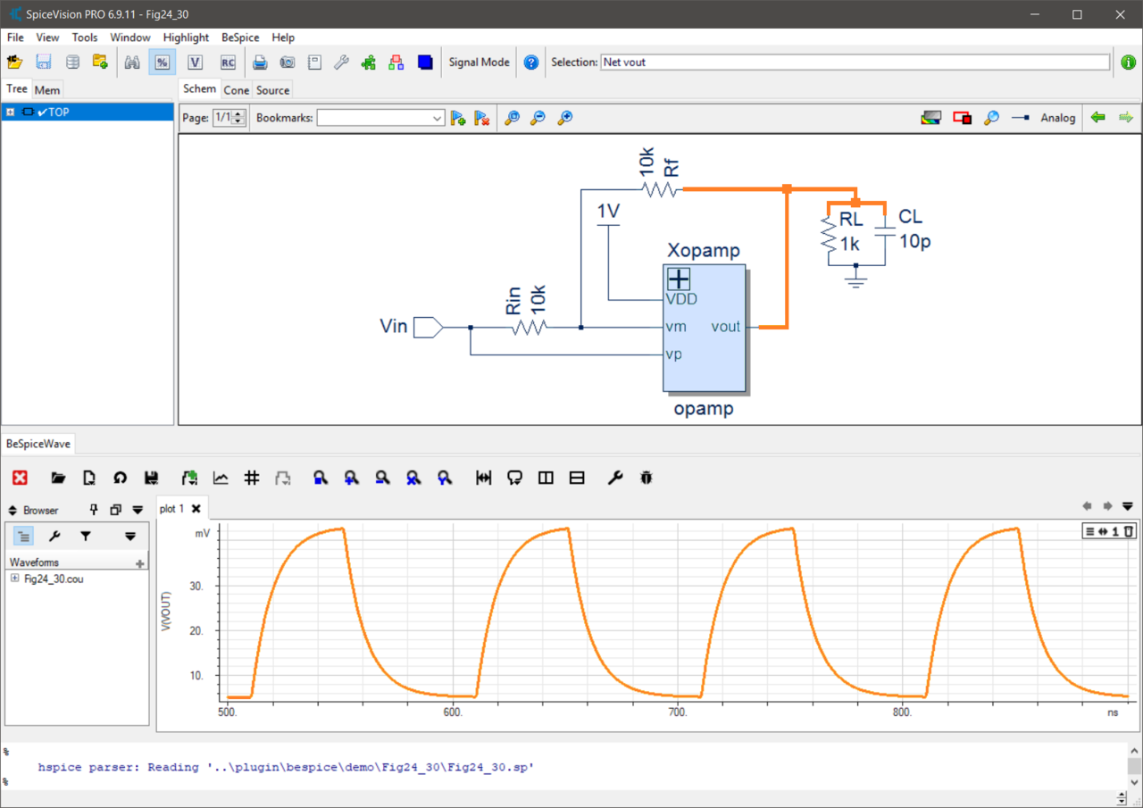Toggle the tree view button in Browser

tap(24, 537)
